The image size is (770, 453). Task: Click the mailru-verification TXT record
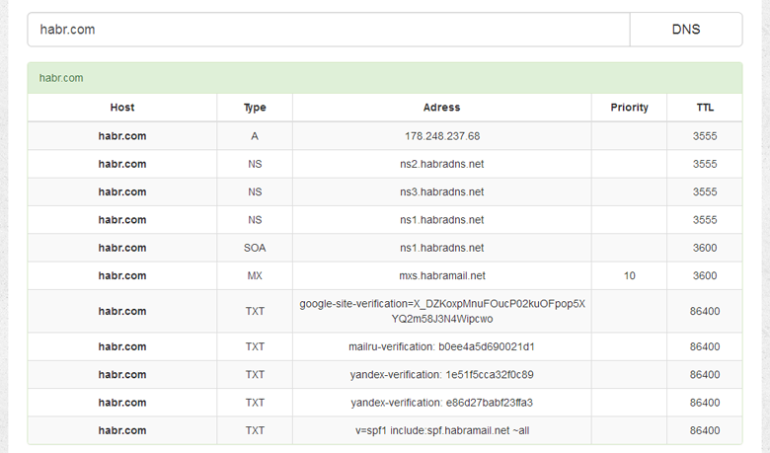click(441, 346)
